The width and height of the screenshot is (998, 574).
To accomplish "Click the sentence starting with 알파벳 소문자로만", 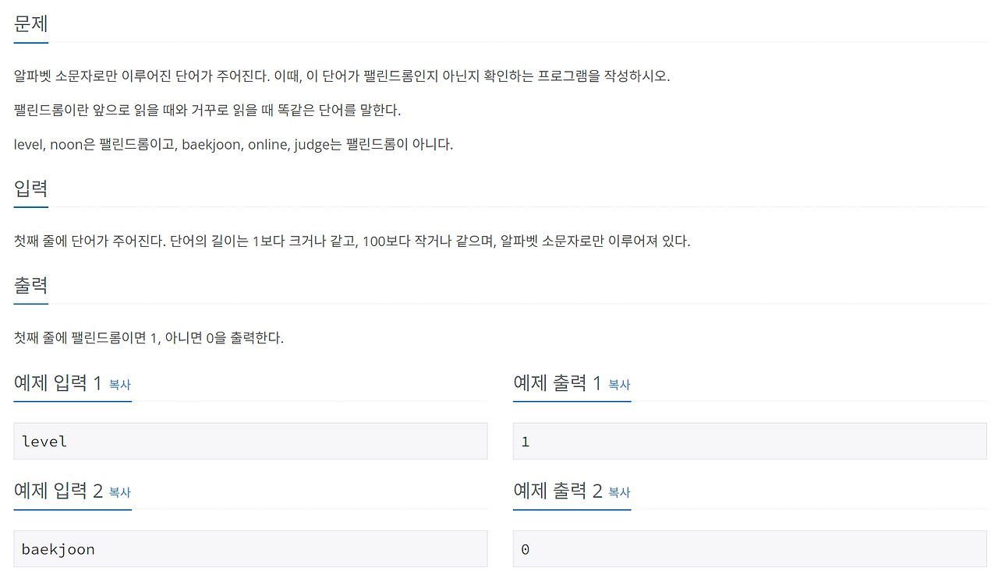I will tap(342, 76).
